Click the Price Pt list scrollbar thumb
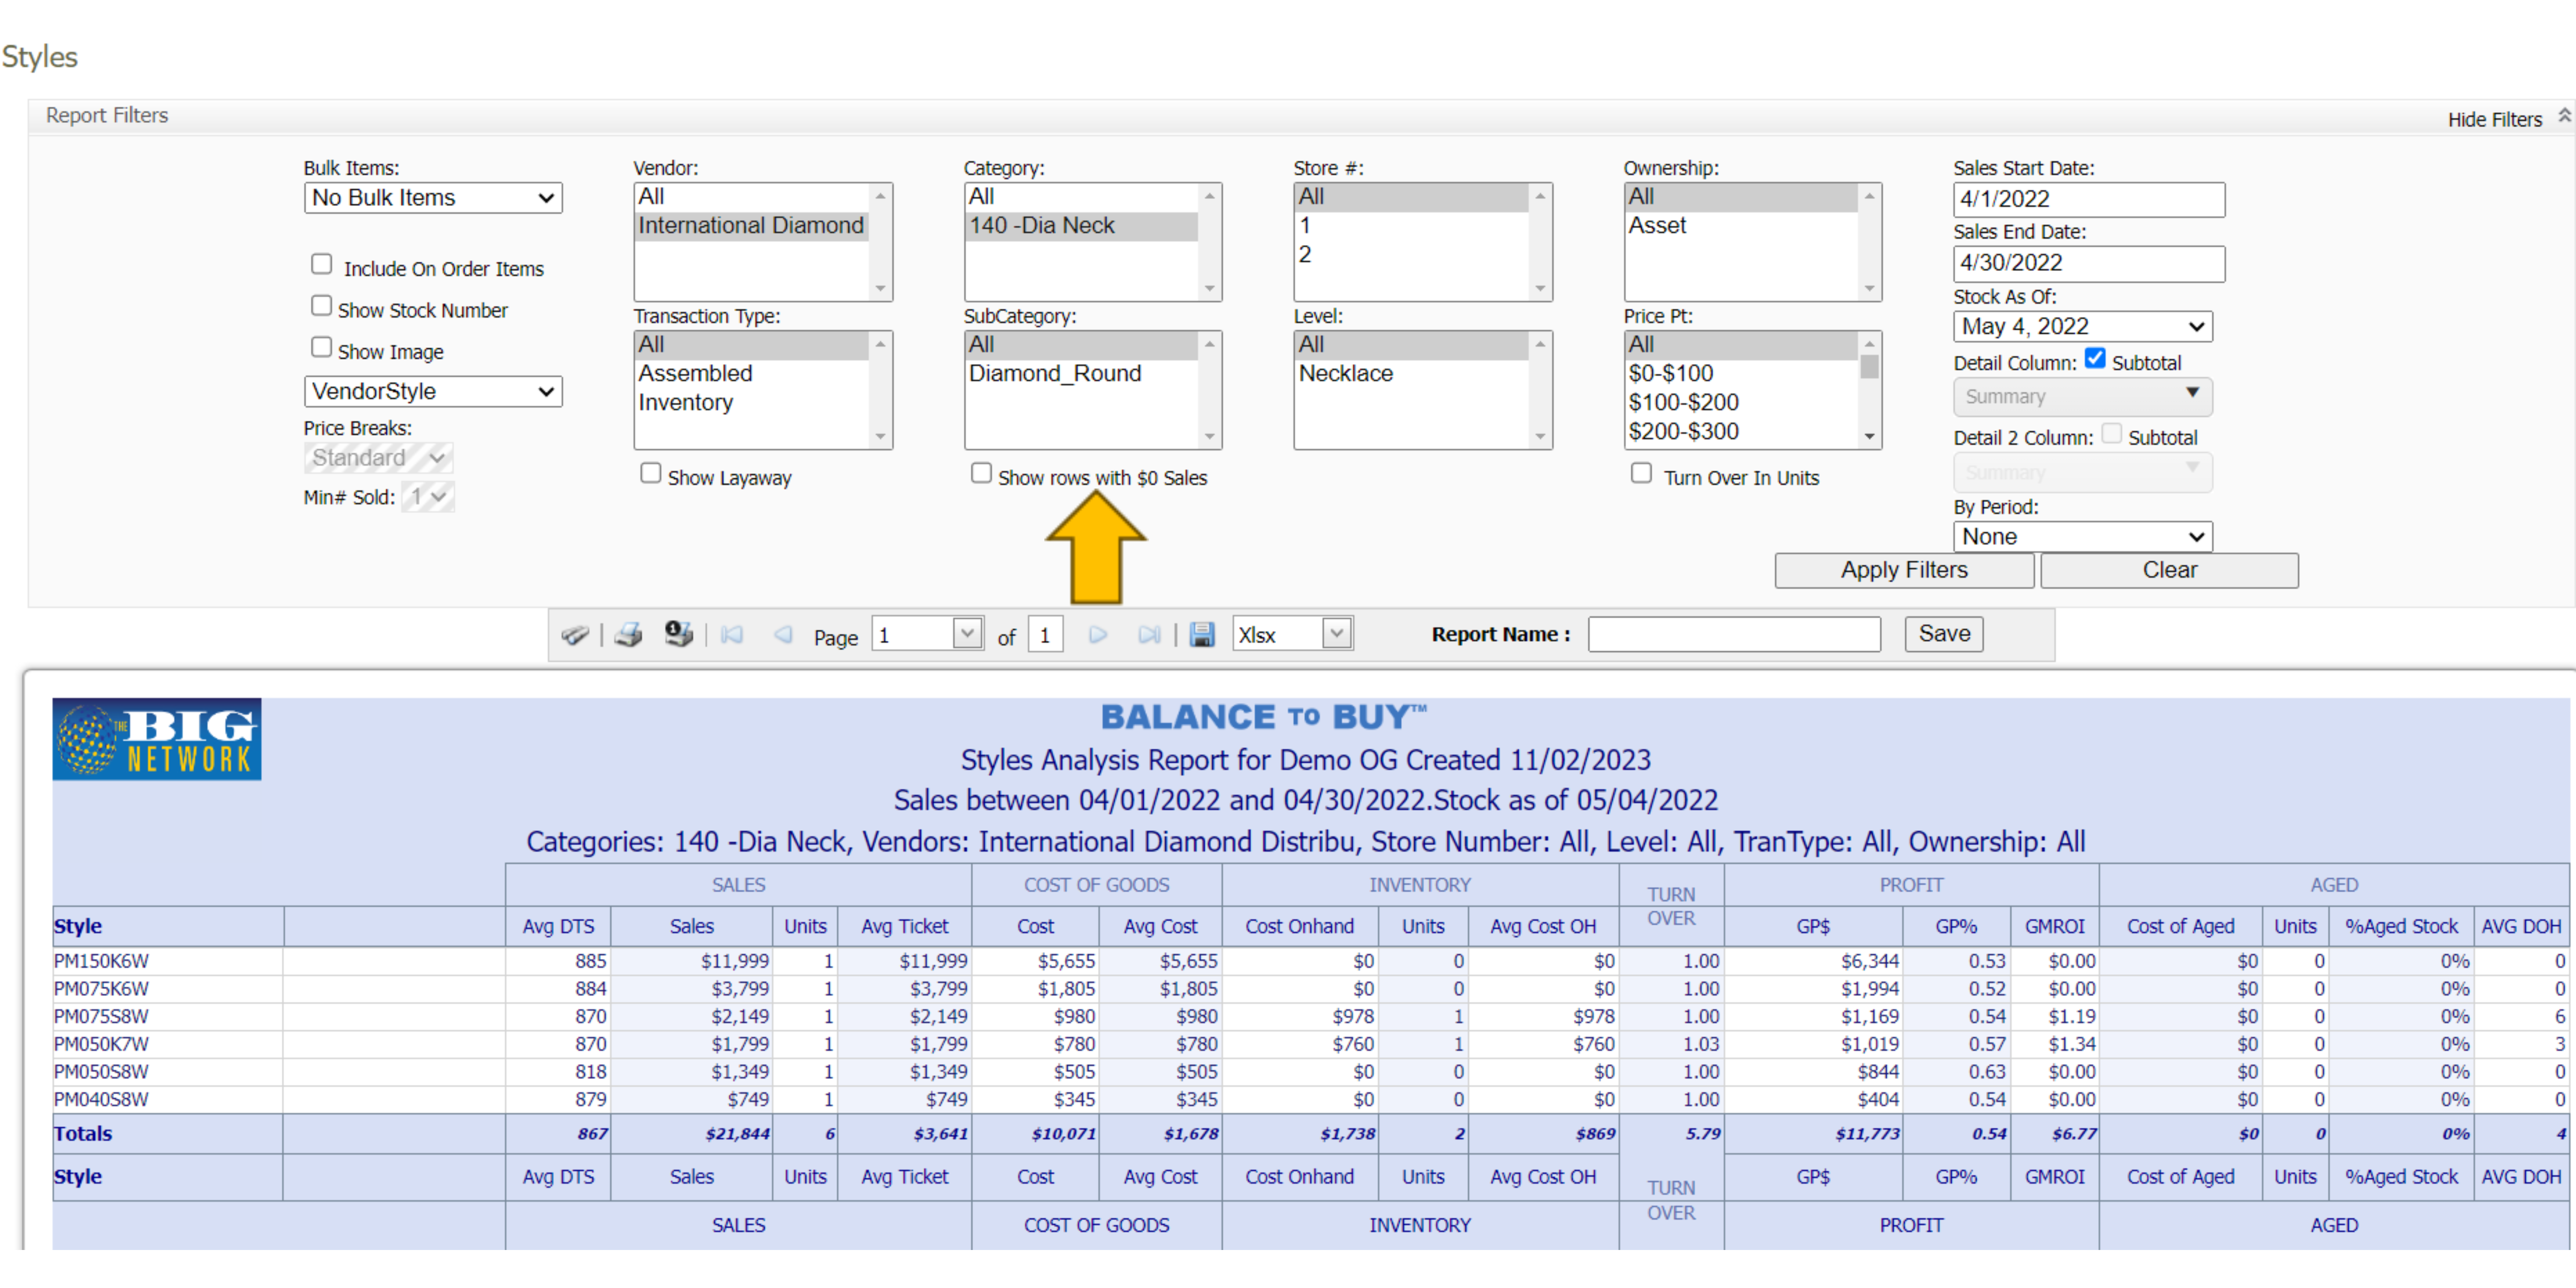Screen dimensions: 2576x1288 (x=1869, y=367)
